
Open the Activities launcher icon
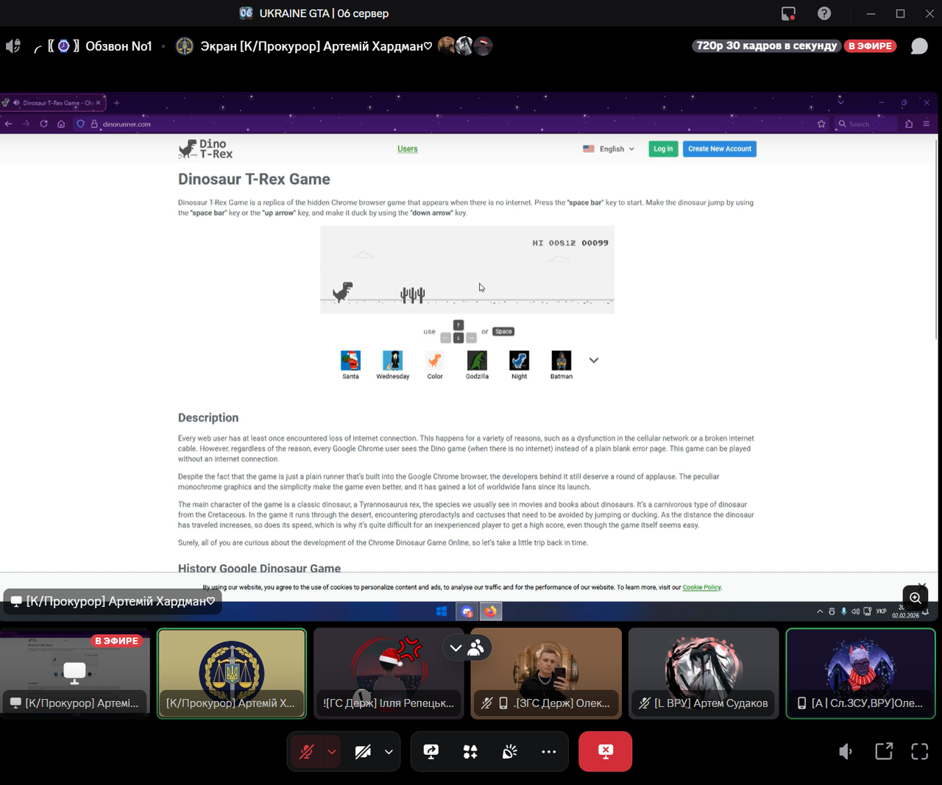click(470, 751)
